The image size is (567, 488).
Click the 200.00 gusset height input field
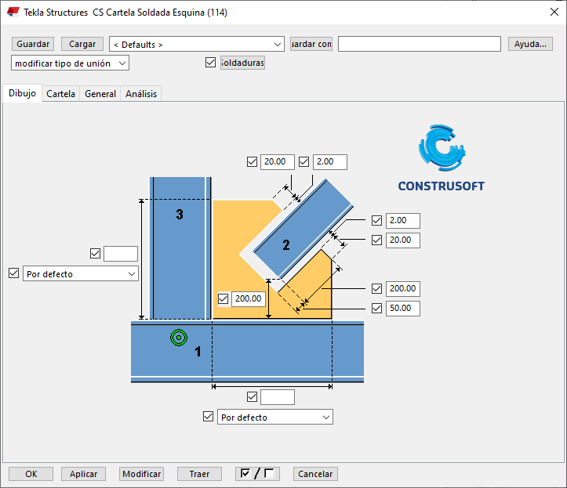point(248,298)
